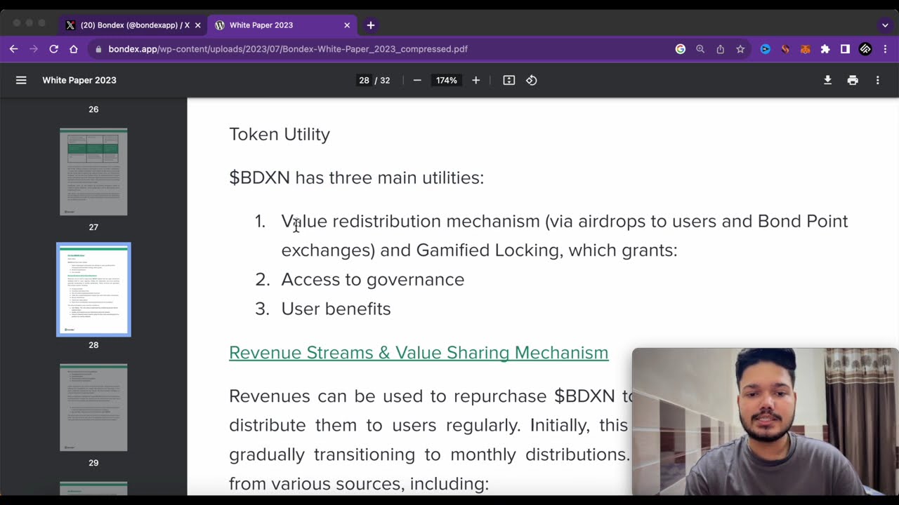Open the browser profile avatar
899x505 pixels.
866,49
